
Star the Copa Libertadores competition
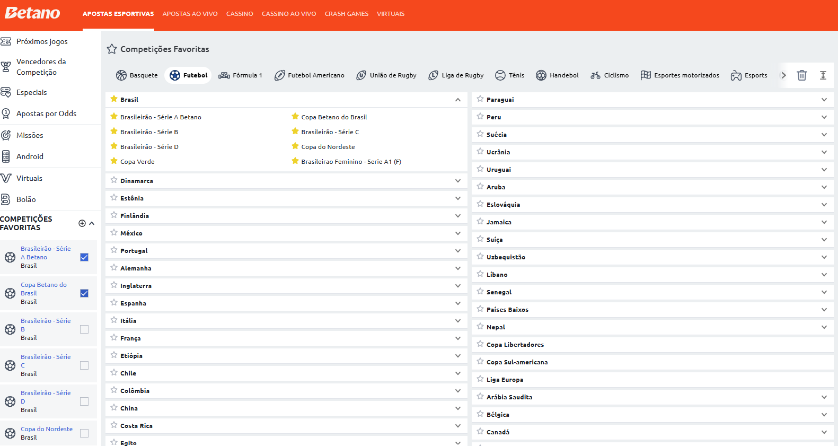click(x=480, y=344)
